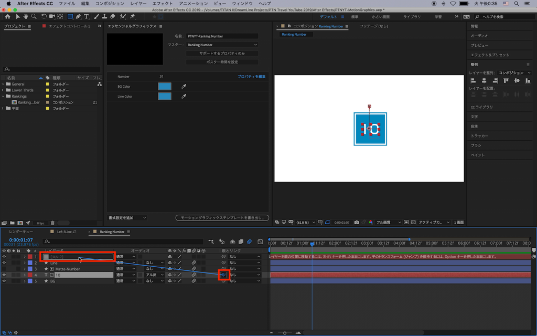Hide the Line layer with eye toggle
Image resolution: width=537 pixels, height=336 pixels.
[4, 262]
